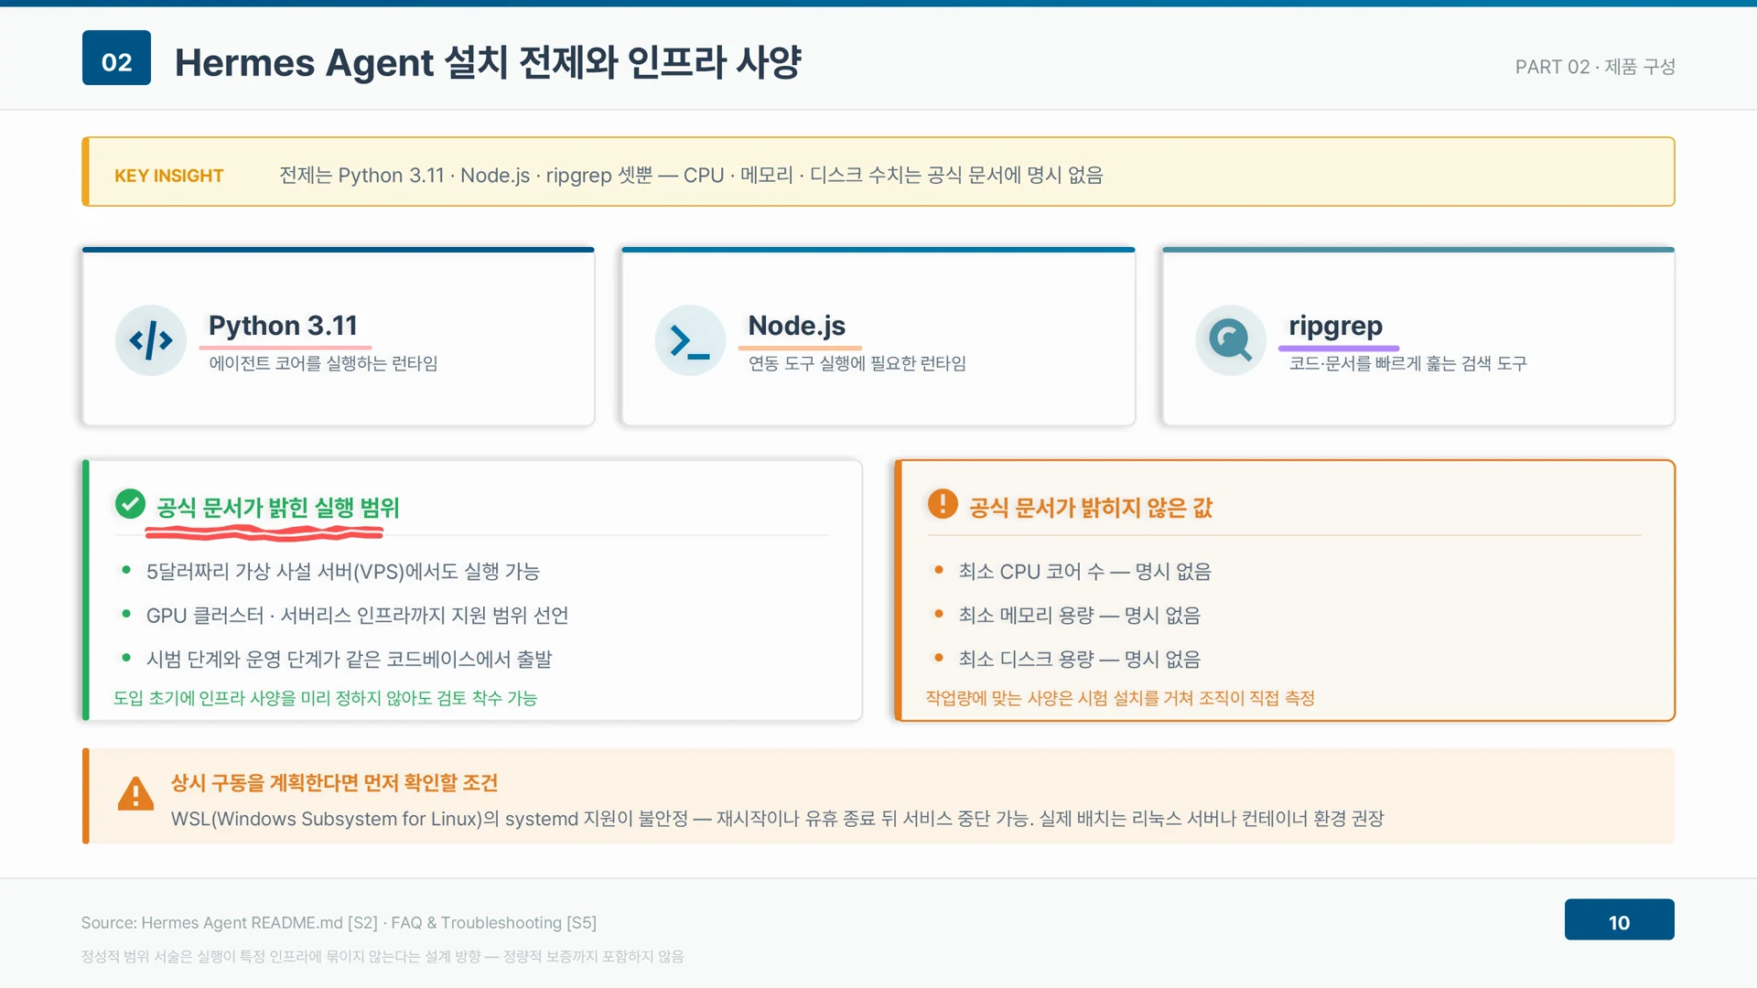
Task: Click the bullet '시범 단계와 운영 단계가 같은 코드베이스에서 출발'
Action: [349, 660]
